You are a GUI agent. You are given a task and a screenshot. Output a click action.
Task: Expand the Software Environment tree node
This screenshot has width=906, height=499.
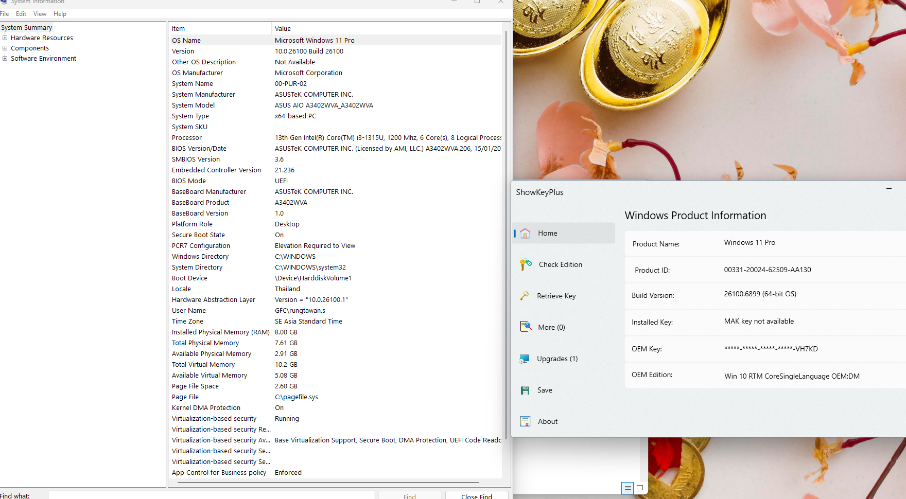point(5,59)
